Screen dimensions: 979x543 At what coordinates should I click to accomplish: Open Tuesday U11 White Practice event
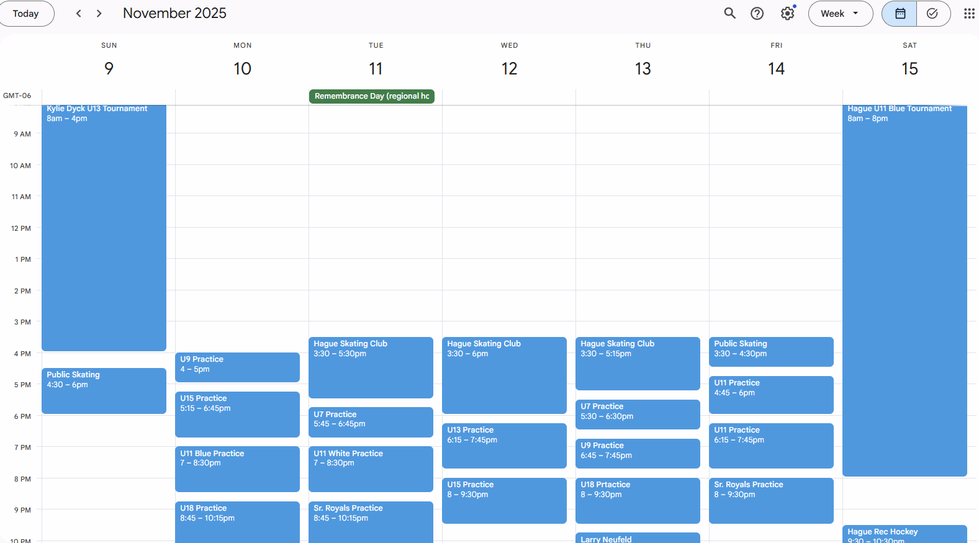point(371,469)
